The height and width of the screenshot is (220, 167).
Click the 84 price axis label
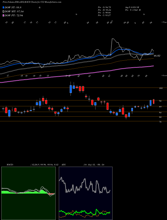pos(160,113)
